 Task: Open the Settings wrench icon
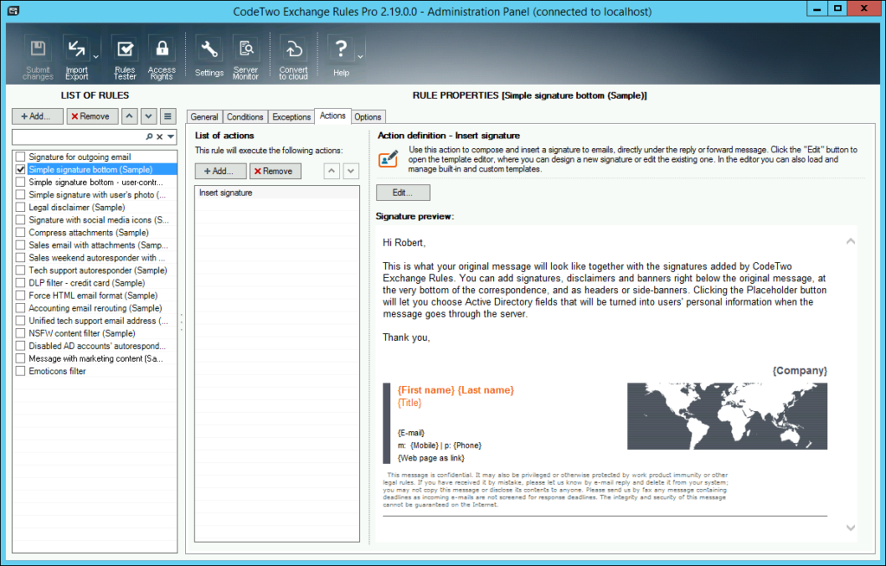coord(209,57)
